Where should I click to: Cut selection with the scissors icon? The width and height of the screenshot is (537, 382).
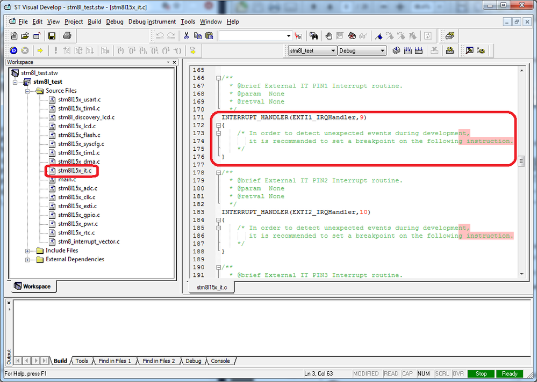pyautogui.click(x=187, y=36)
